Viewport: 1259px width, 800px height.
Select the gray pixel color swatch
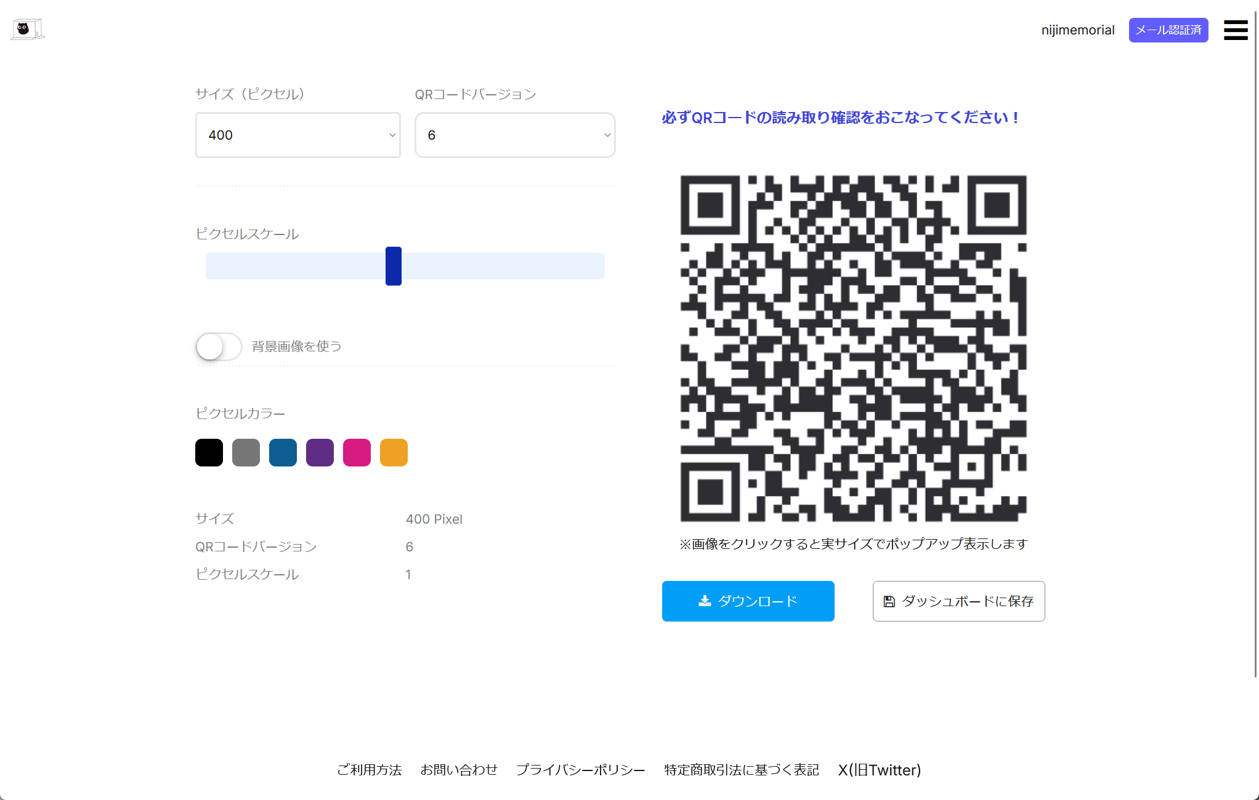click(x=246, y=452)
